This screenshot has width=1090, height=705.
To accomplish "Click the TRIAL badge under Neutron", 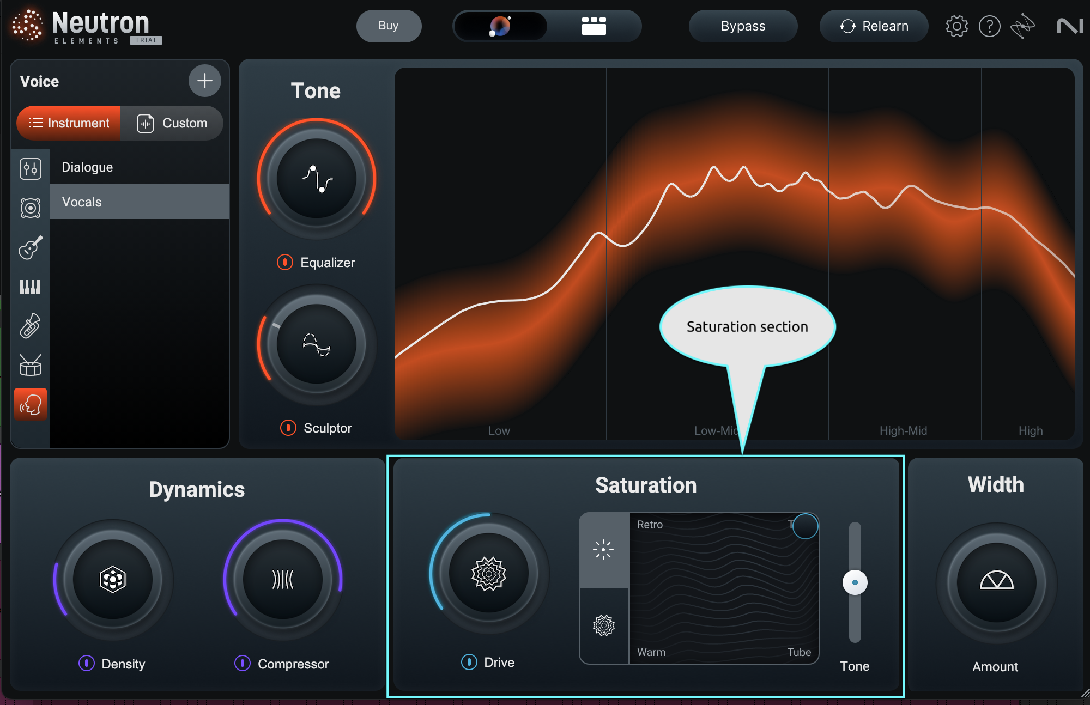I will pos(146,40).
